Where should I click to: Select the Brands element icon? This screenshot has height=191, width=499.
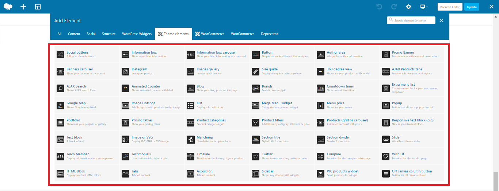pyautogui.click(x=255, y=88)
